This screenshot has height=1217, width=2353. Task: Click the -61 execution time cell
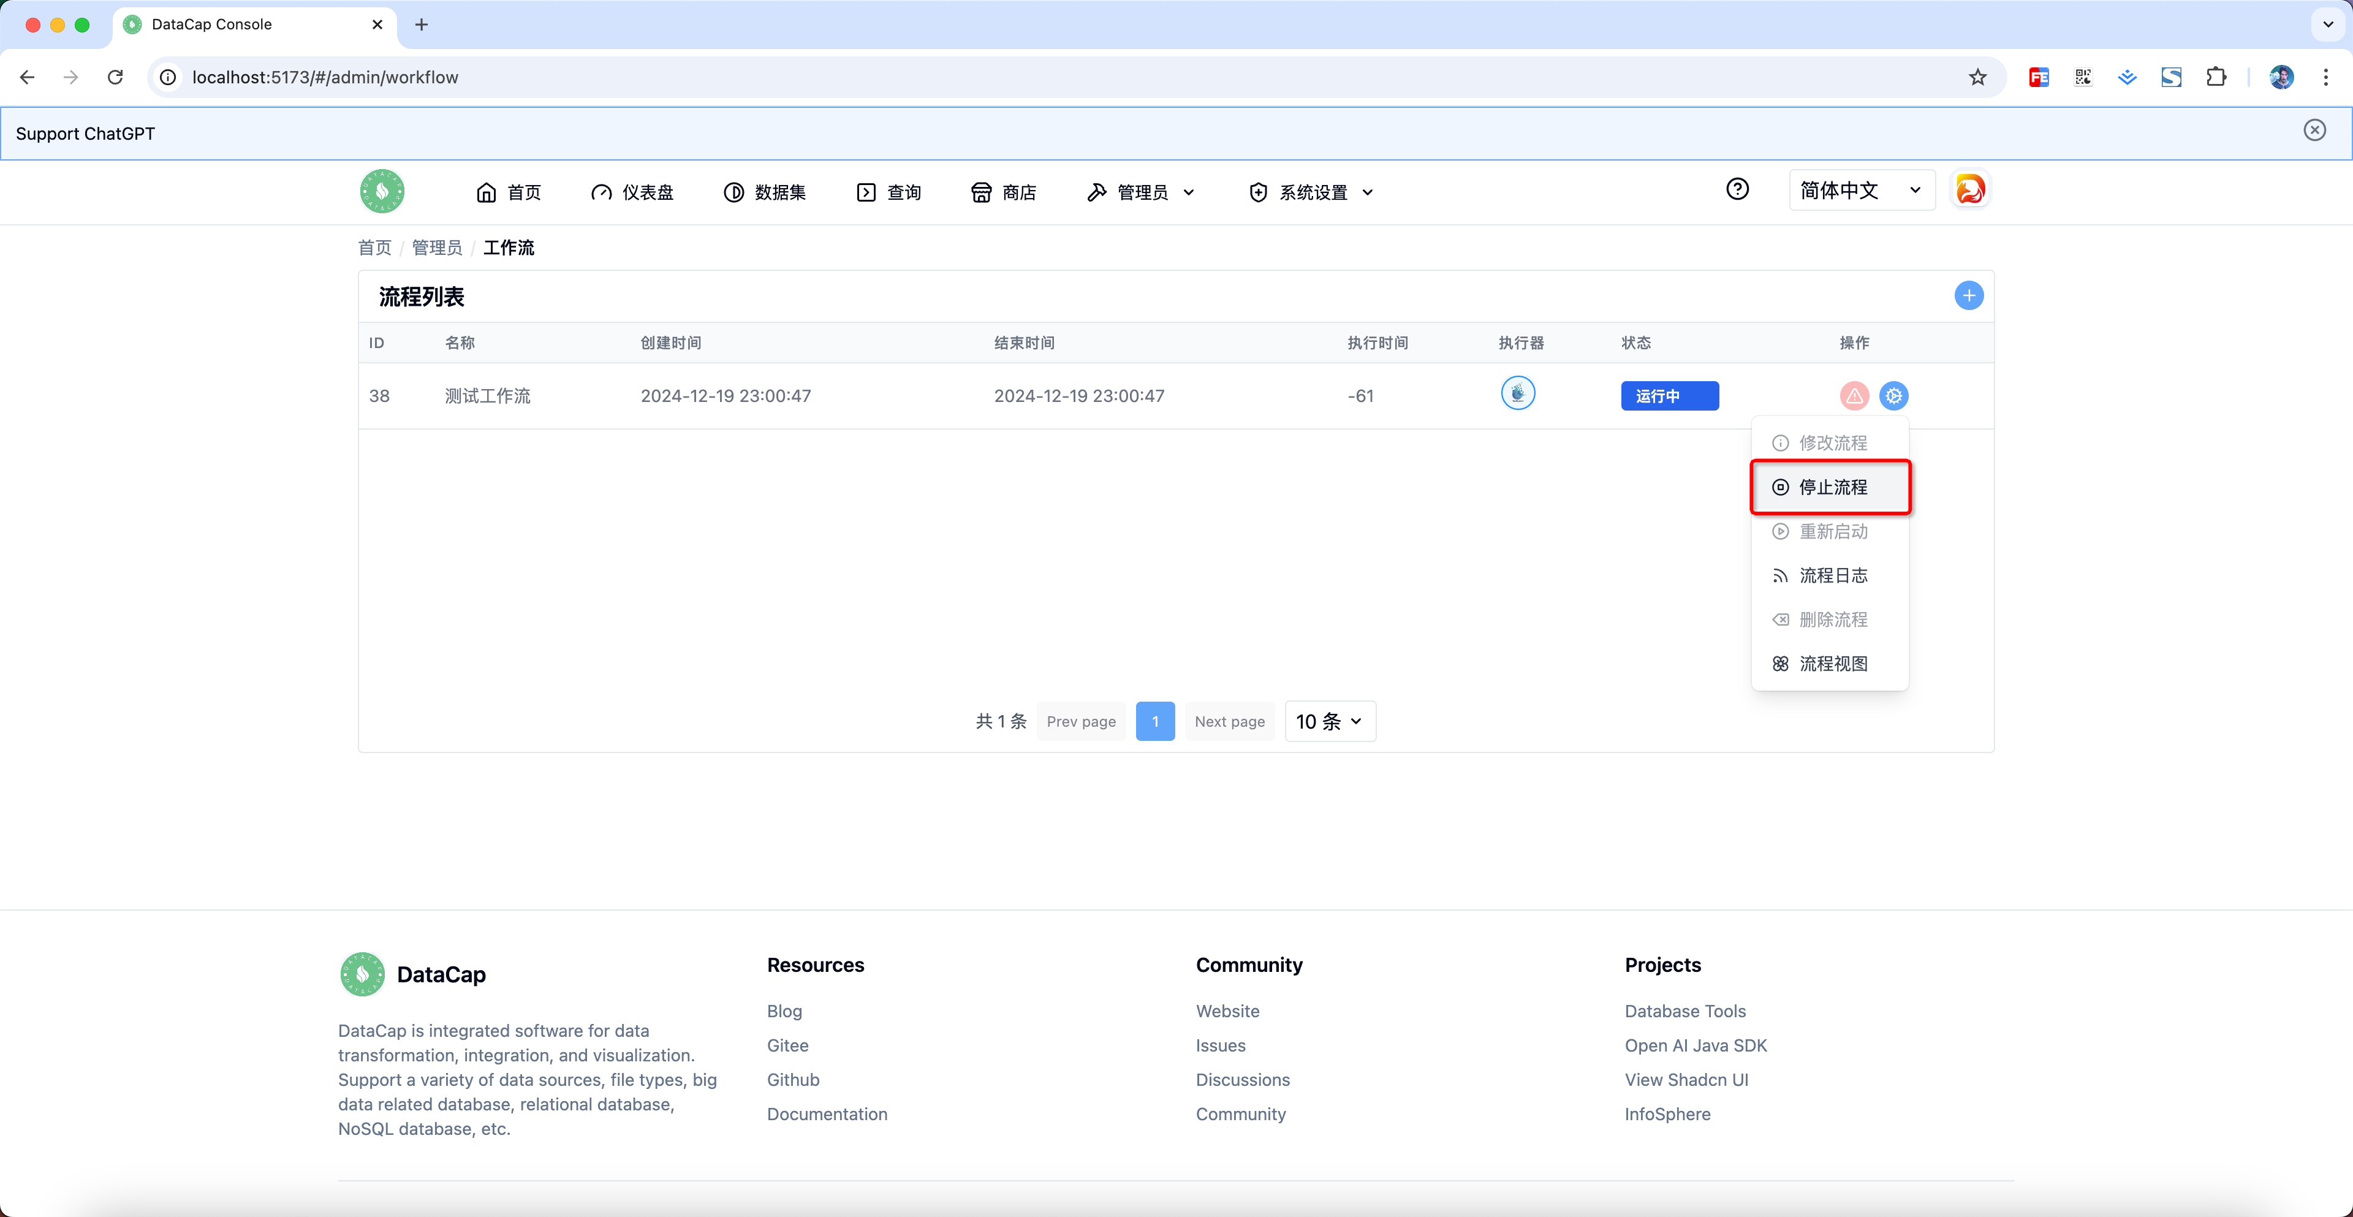point(1360,396)
